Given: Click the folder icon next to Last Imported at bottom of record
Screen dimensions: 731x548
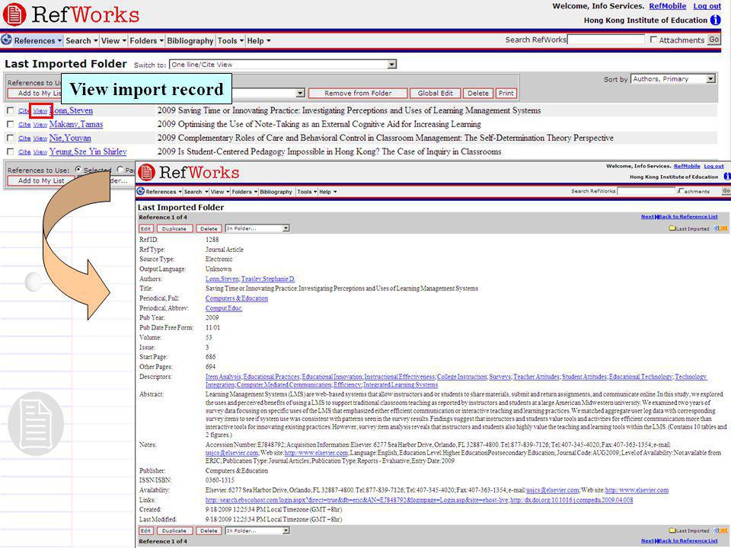Looking at the screenshot, I should 672,530.
